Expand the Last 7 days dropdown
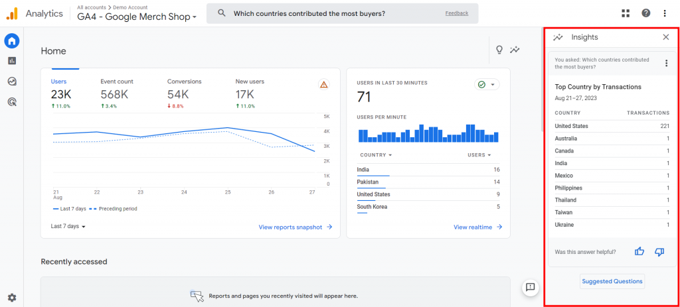 [68, 226]
